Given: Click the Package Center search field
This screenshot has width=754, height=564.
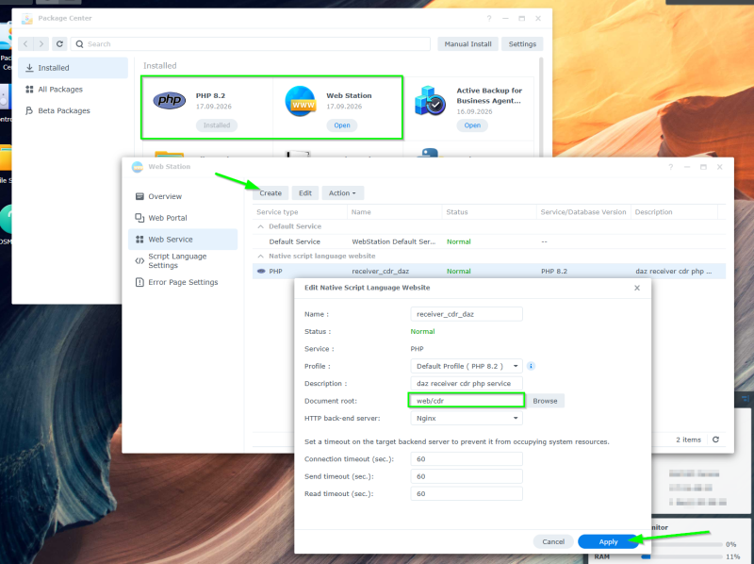Looking at the screenshot, I should pyautogui.click(x=251, y=43).
